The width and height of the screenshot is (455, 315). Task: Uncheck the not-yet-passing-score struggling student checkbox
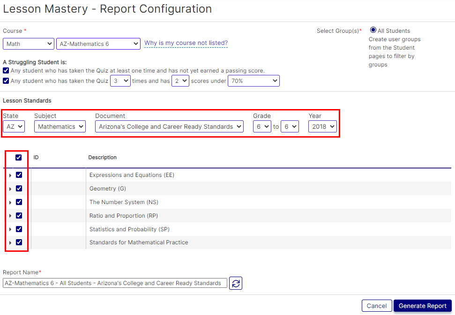coord(6,71)
